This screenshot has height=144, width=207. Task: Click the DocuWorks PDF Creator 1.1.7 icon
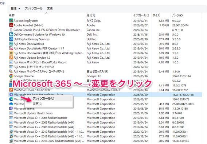pyautogui.click(x=11, y=48)
